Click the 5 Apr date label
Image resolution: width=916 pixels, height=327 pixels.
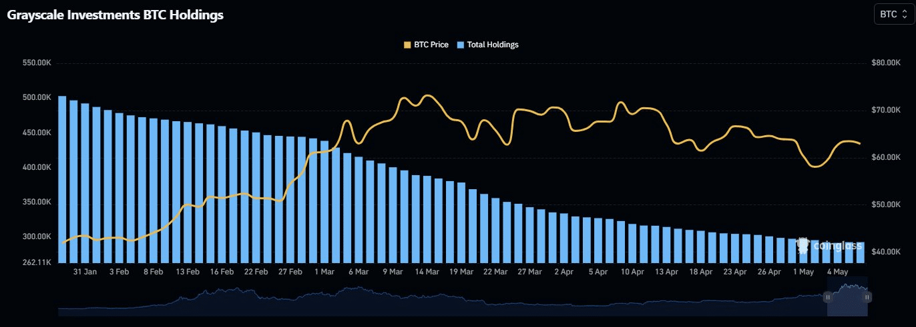point(598,272)
